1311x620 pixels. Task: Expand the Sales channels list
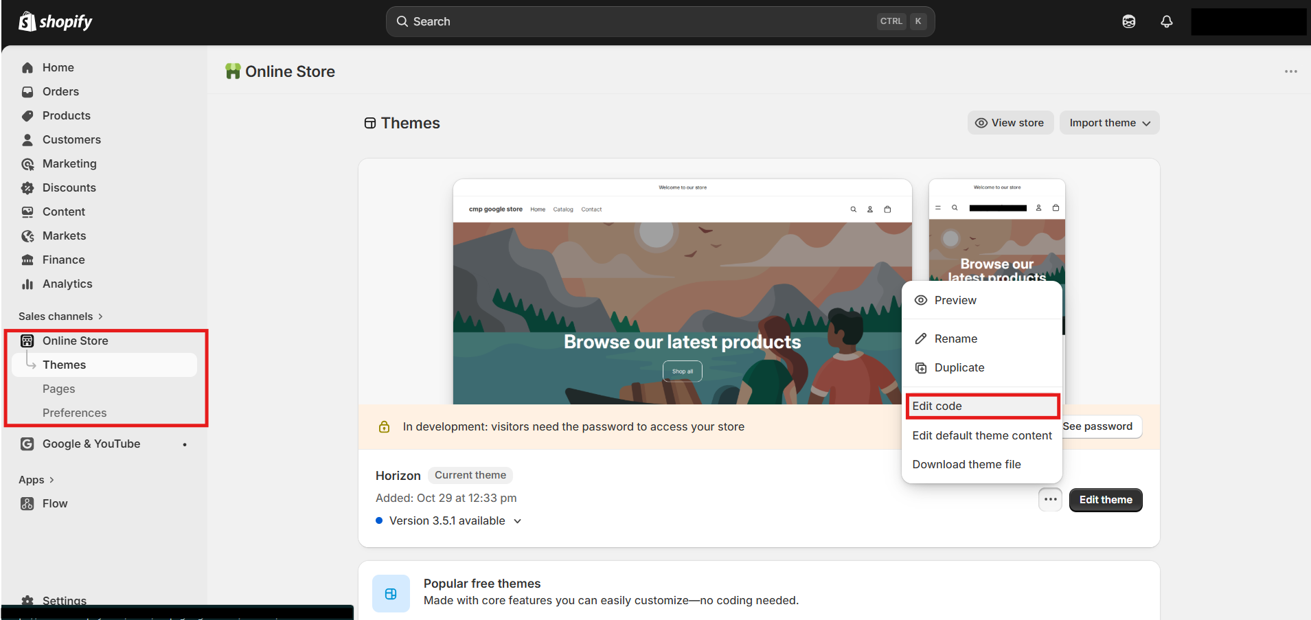[60, 316]
